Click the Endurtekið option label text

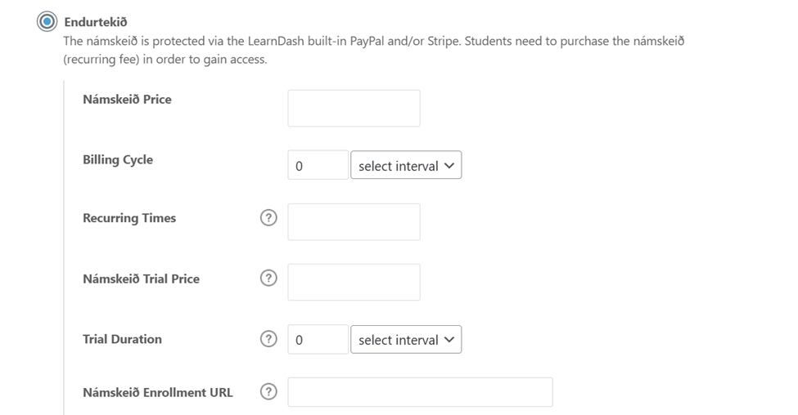click(x=96, y=22)
